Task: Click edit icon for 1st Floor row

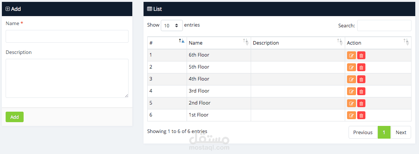Action: pyautogui.click(x=351, y=115)
